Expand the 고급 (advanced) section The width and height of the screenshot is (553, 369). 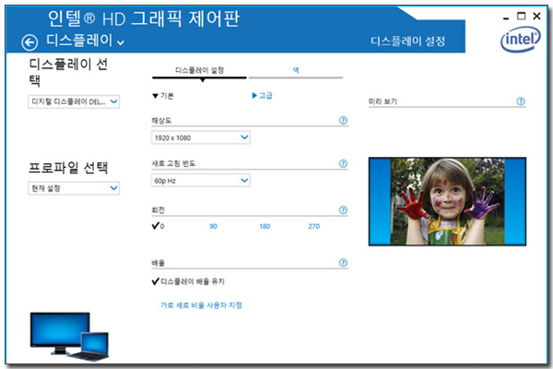pos(262,95)
